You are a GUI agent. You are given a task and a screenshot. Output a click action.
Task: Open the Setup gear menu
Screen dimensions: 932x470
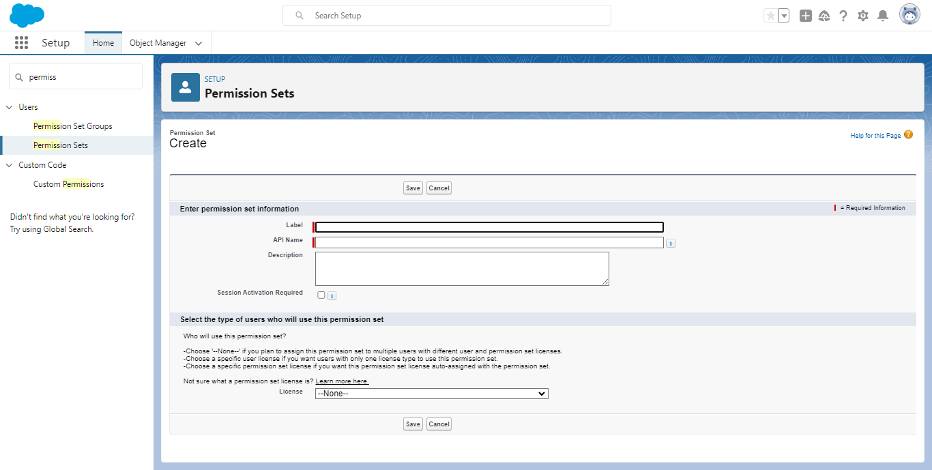[863, 16]
